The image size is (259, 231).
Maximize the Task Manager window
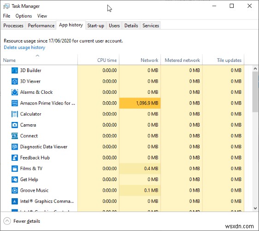[232, 6]
